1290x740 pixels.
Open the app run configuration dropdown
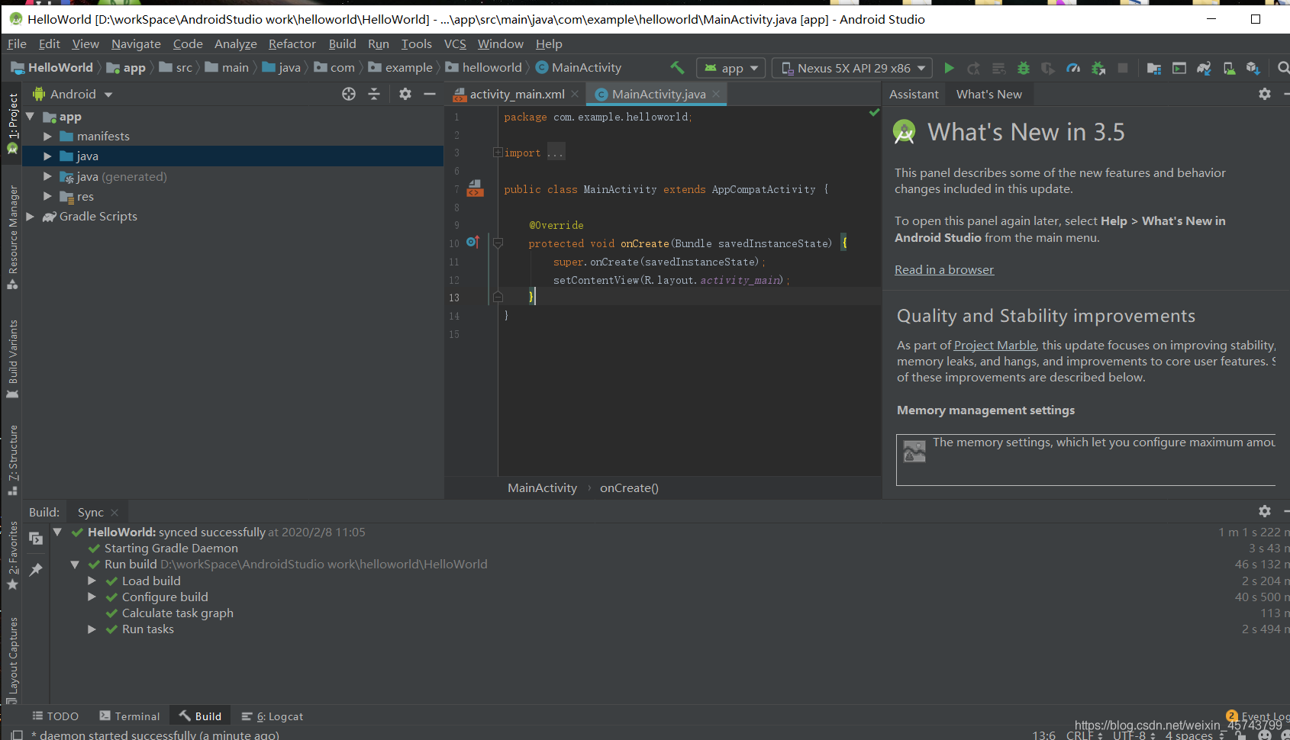(731, 68)
